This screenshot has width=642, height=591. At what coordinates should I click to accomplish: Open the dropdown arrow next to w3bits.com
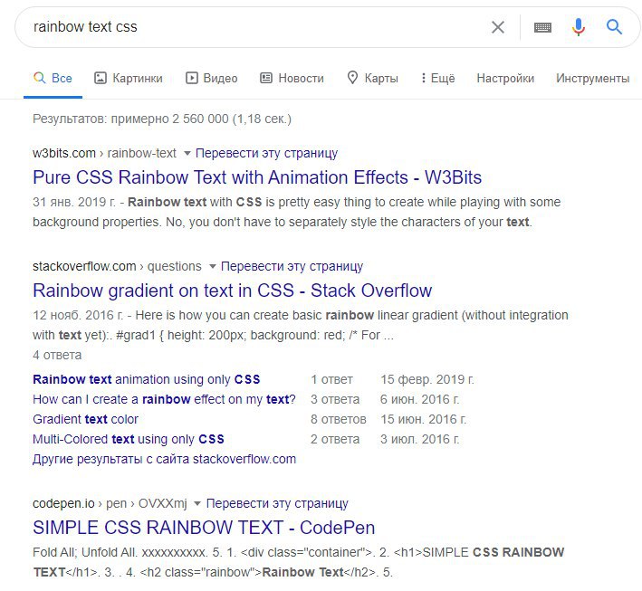(187, 154)
